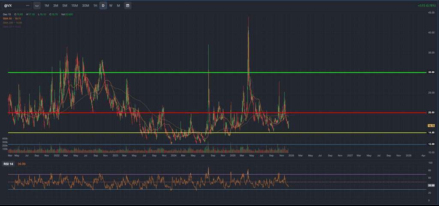Switch to the 1H timeframe
This screenshot has width=439, height=206.
click(95, 6)
